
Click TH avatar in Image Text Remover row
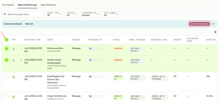(90, 96)
